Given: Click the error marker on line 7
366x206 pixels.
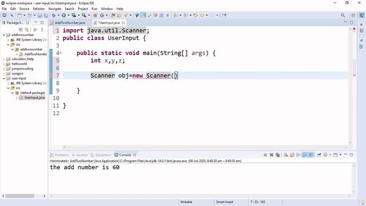Looking at the screenshot, I should [51, 76].
